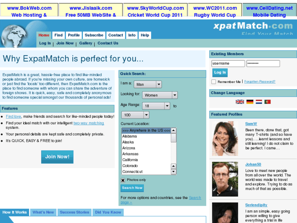Open the 'I am a' Man dropdown
The height and width of the screenshot is (223, 297).
click(148, 84)
